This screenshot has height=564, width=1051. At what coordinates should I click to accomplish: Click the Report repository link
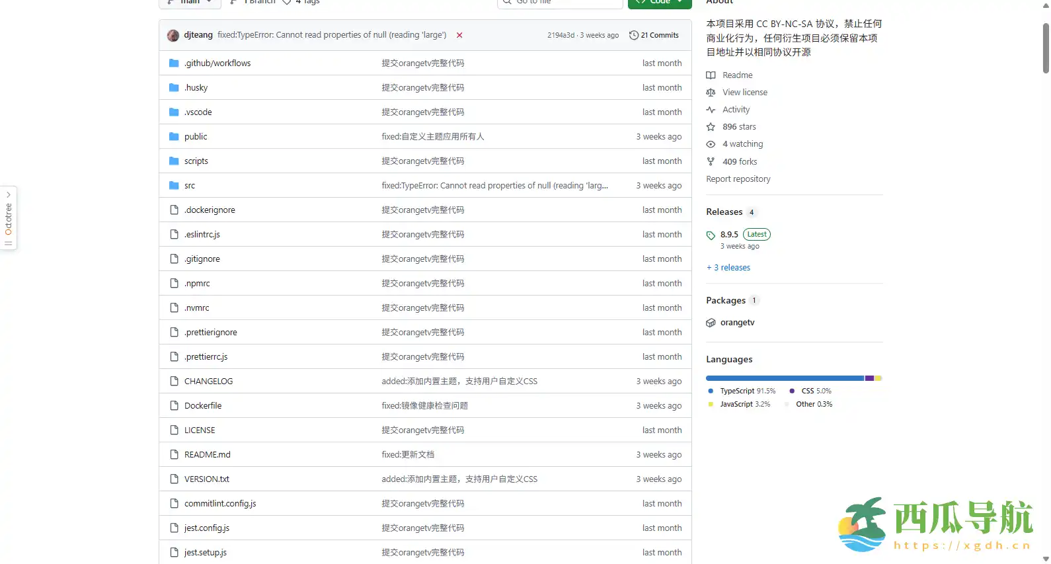pyautogui.click(x=738, y=179)
